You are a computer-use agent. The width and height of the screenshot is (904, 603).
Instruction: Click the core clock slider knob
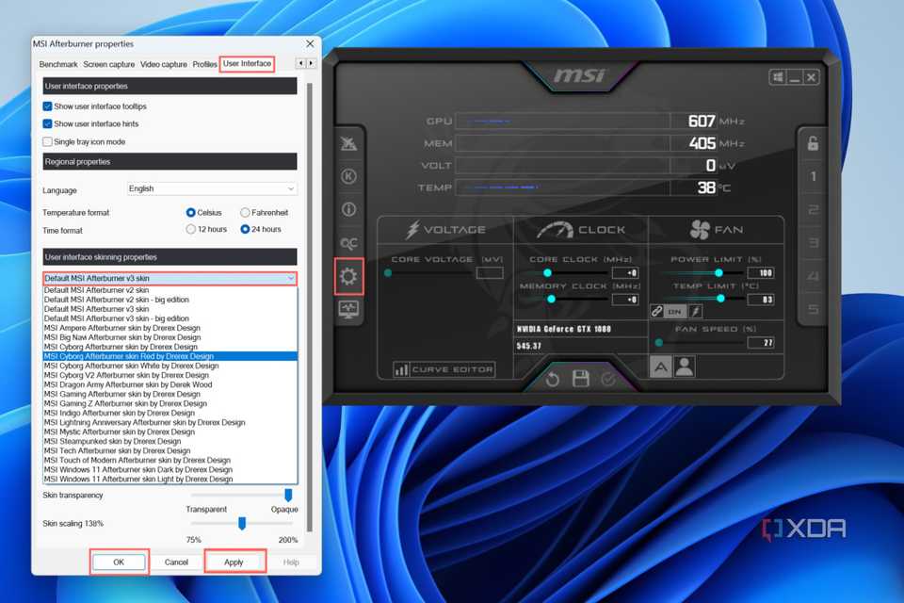click(547, 273)
